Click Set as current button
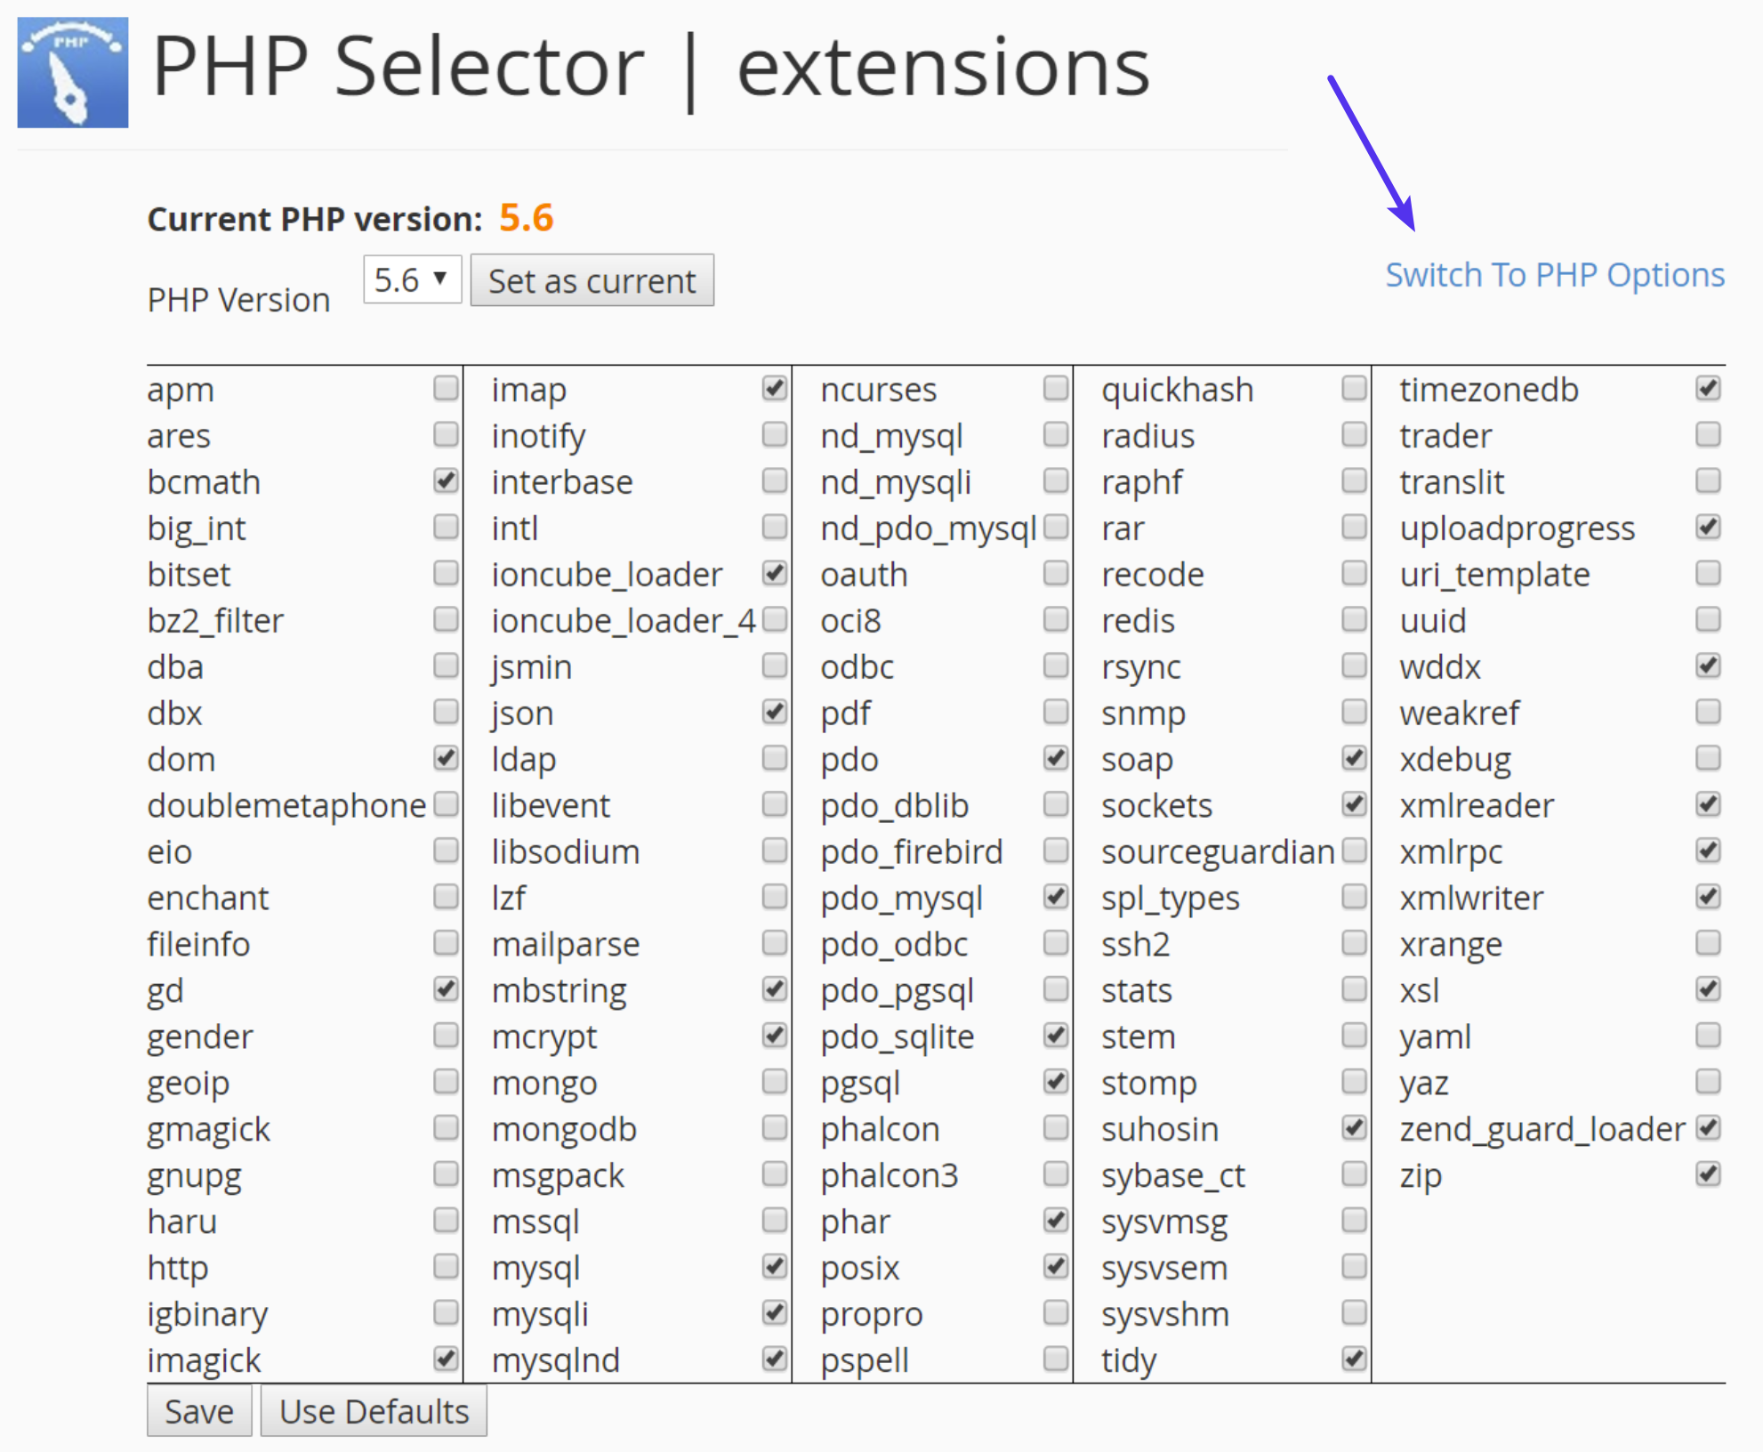Image resolution: width=1763 pixels, height=1452 pixels. coord(589,278)
